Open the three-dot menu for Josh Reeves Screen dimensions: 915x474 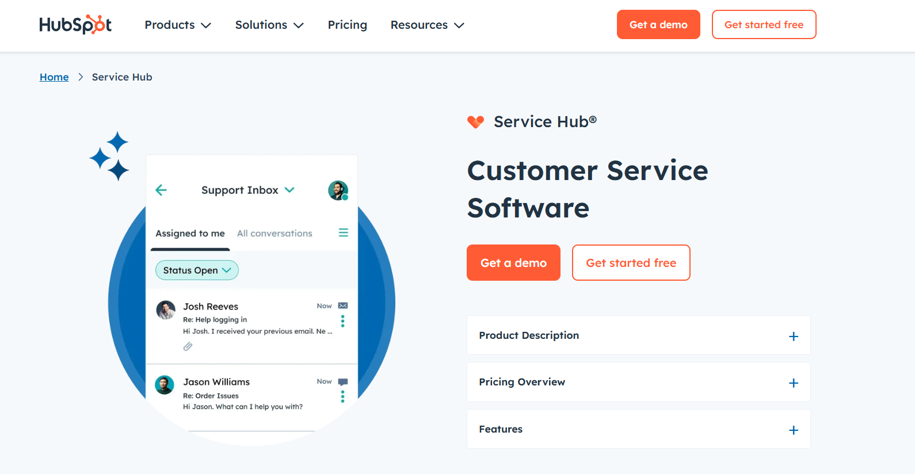point(343,321)
